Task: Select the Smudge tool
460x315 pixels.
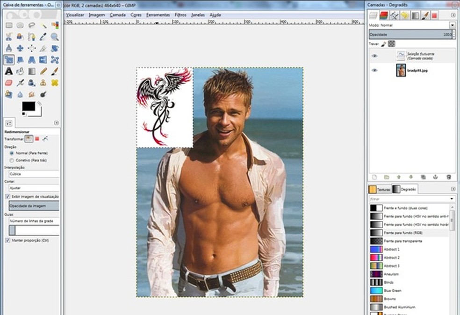Action: [x=32, y=94]
